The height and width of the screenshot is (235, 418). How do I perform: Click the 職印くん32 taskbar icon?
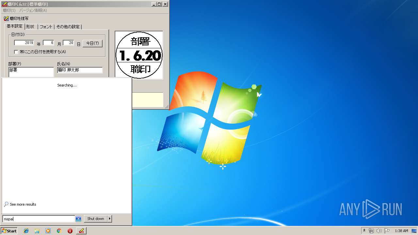tap(81, 231)
